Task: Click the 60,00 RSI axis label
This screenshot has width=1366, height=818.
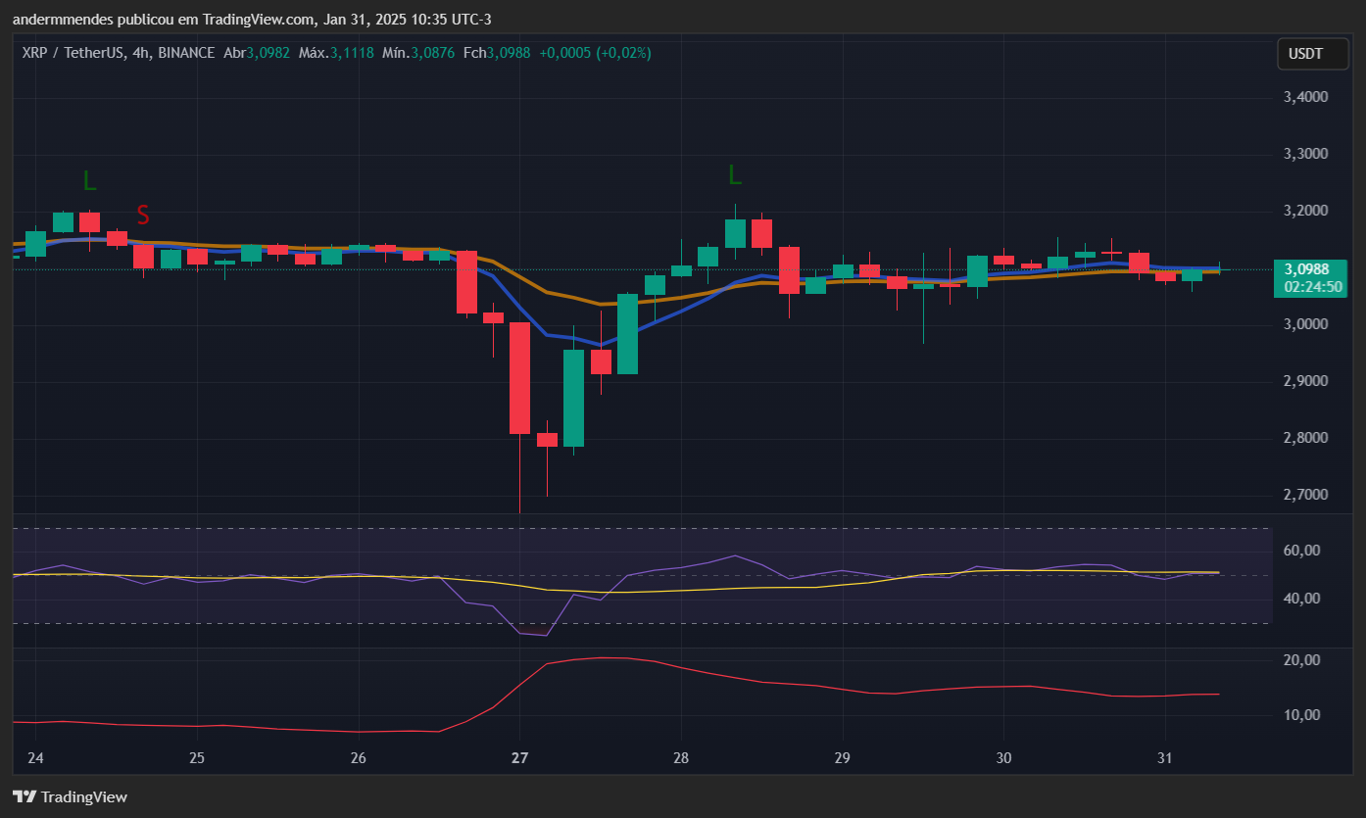Action: (1300, 551)
